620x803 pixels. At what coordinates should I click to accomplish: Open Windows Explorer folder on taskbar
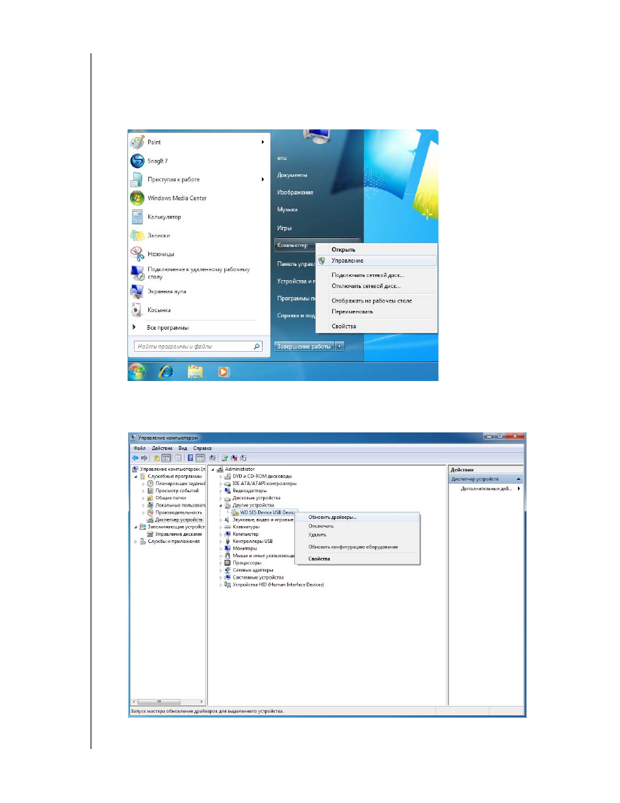pyautogui.click(x=195, y=372)
